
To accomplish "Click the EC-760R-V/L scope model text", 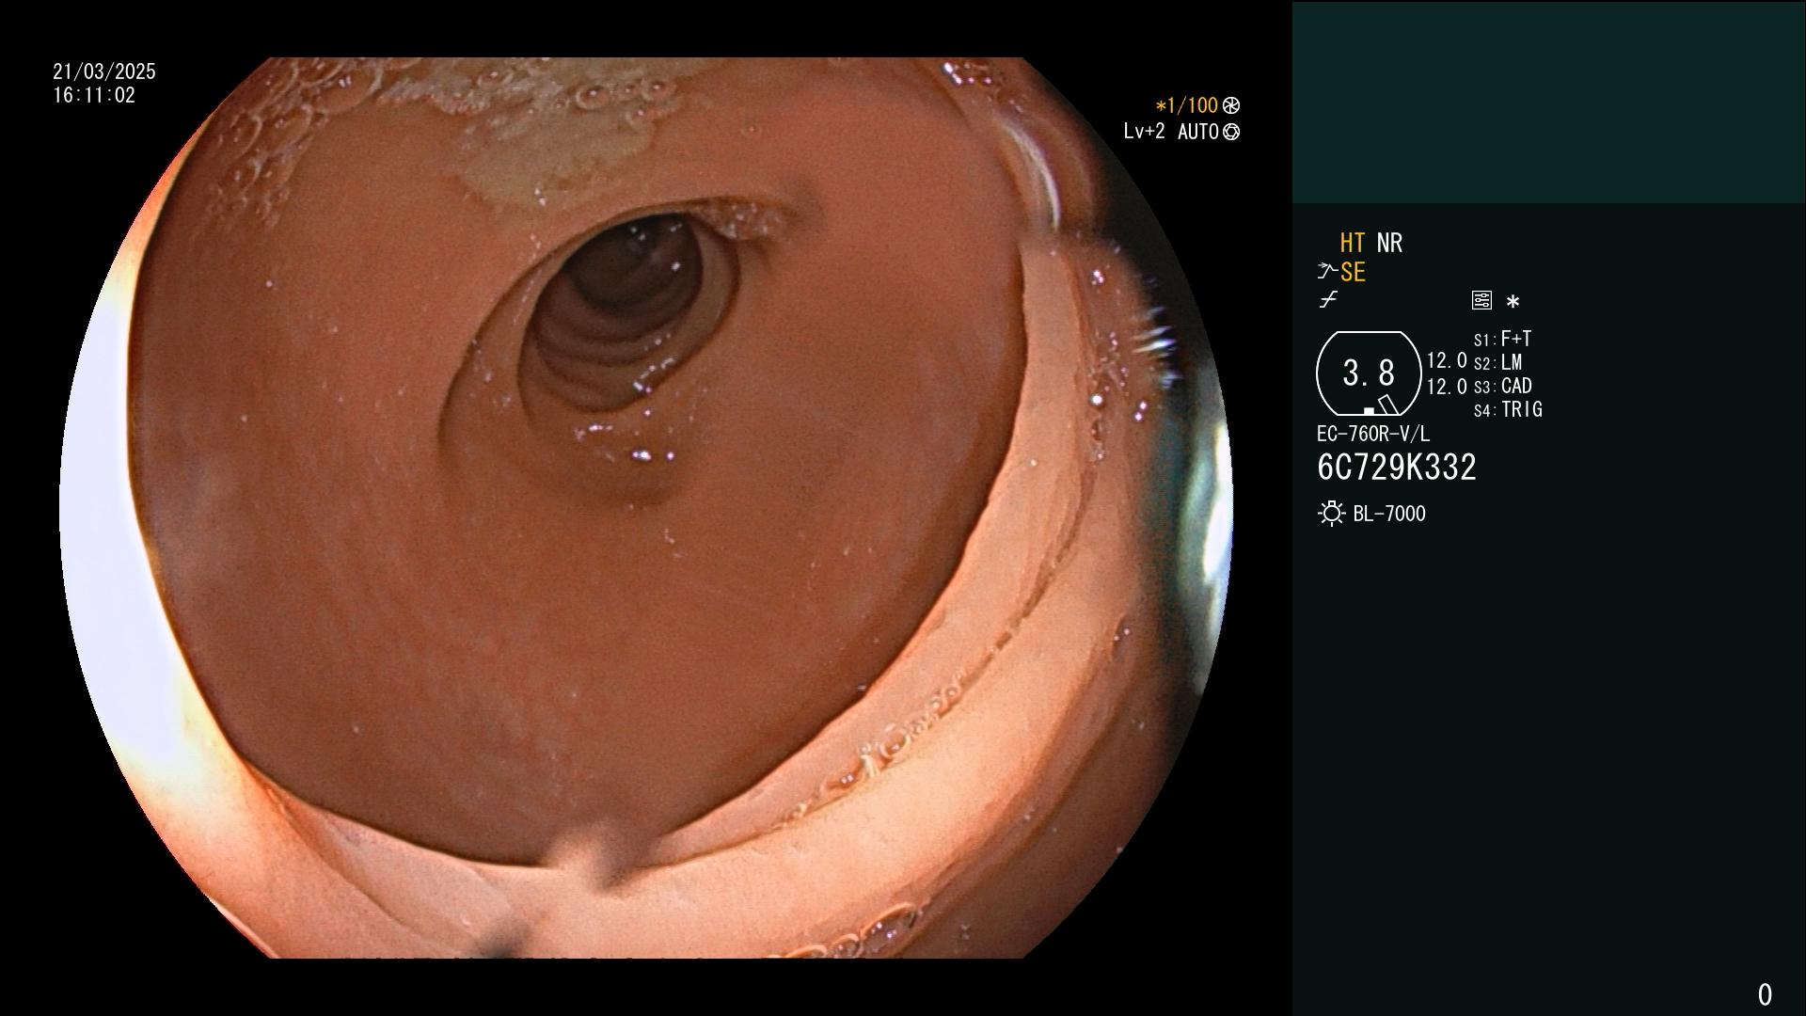I will click(1373, 434).
